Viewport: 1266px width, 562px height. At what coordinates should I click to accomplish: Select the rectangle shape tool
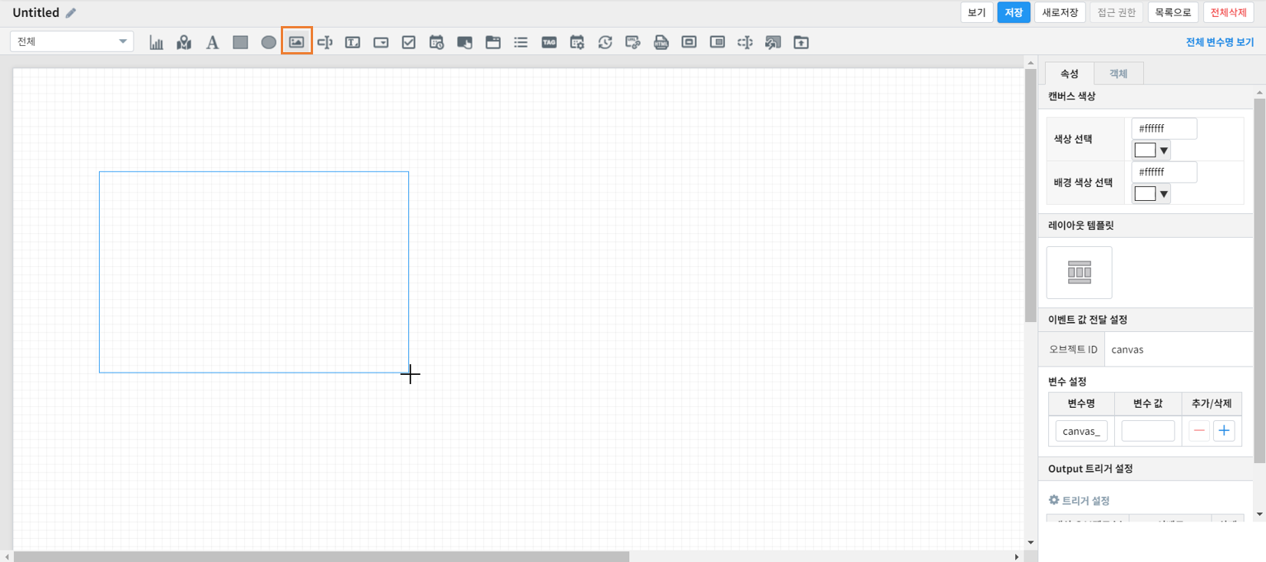240,42
